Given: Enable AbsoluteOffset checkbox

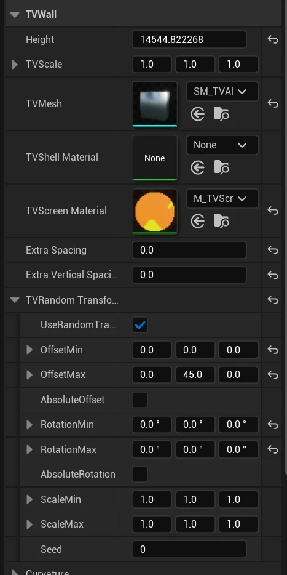Looking at the screenshot, I should click(x=140, y=400).
